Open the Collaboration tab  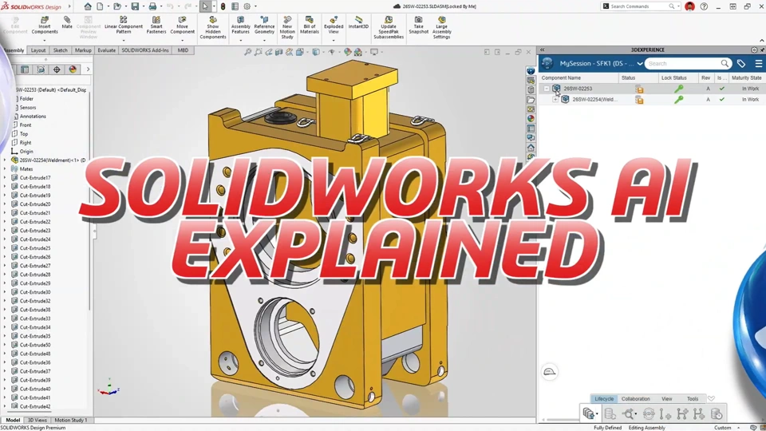(636, 399)
